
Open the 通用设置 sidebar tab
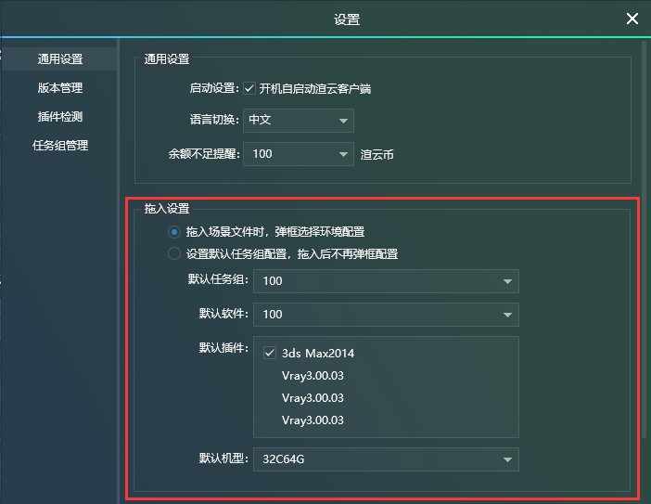coord(59,59)
